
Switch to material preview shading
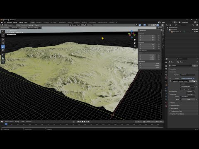[156, 25]
